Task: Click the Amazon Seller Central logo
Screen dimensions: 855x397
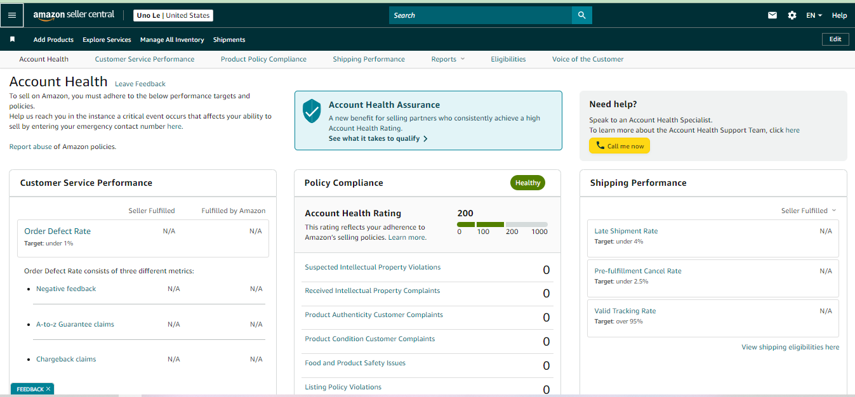Action: tap(74, 15)
